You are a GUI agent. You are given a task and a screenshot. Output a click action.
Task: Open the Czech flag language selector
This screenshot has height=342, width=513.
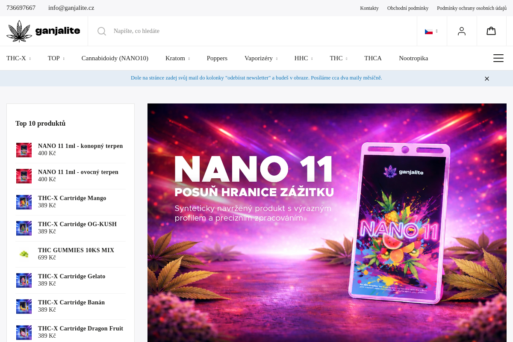coord(431,31)
